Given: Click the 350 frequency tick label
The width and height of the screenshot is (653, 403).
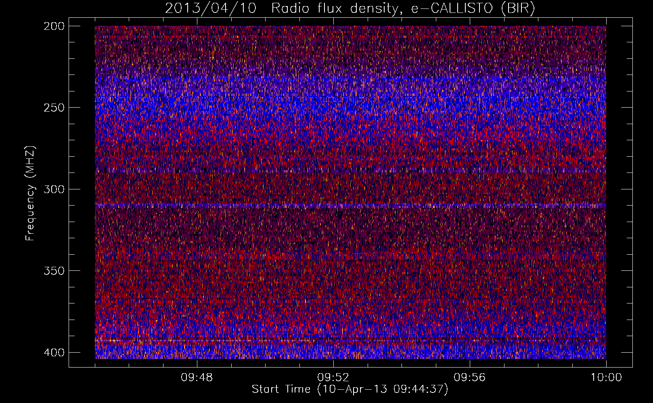Looking at the screenshot, I should pyautogui.click(x=54, y=270).
